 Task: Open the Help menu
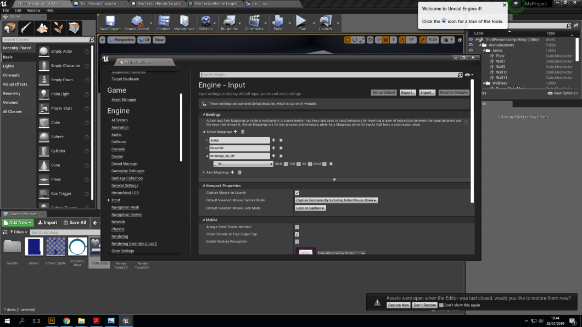pos(50,10)
